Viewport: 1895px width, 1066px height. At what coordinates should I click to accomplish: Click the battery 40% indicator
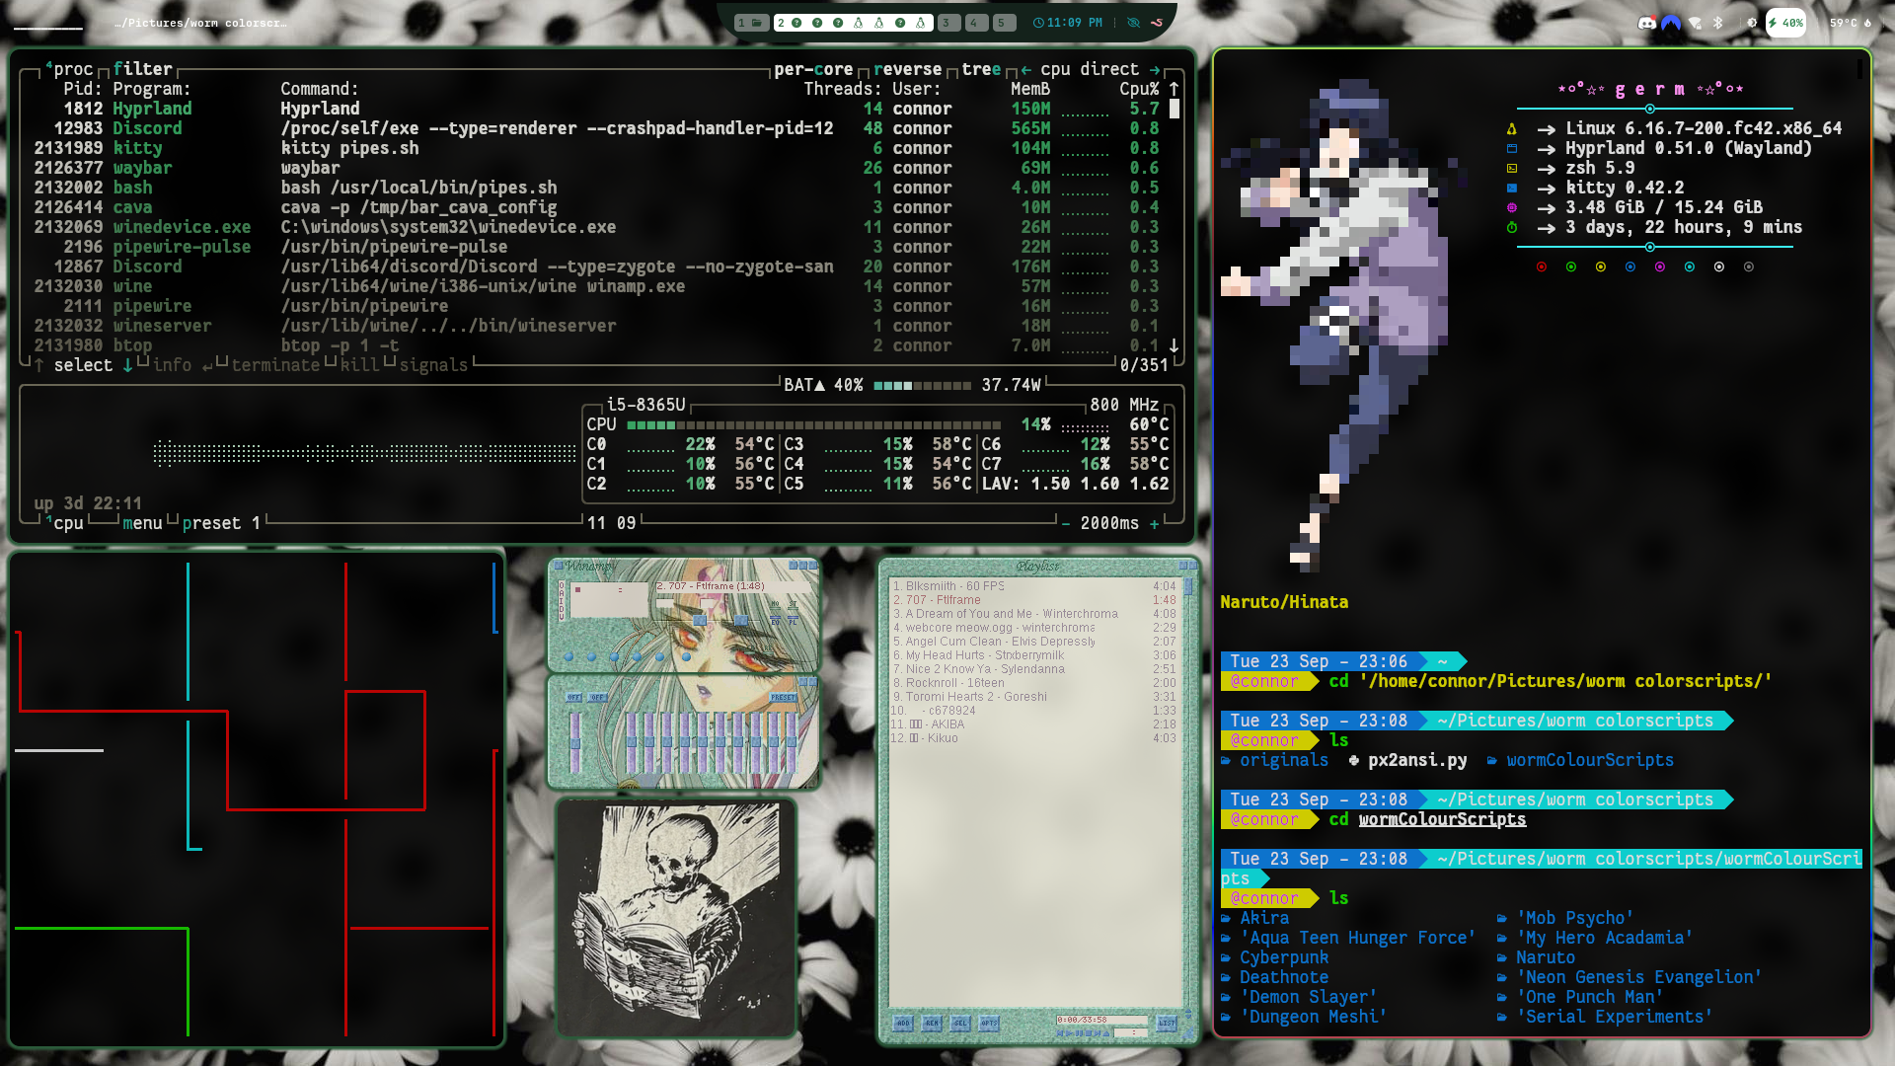[1785, 23]
